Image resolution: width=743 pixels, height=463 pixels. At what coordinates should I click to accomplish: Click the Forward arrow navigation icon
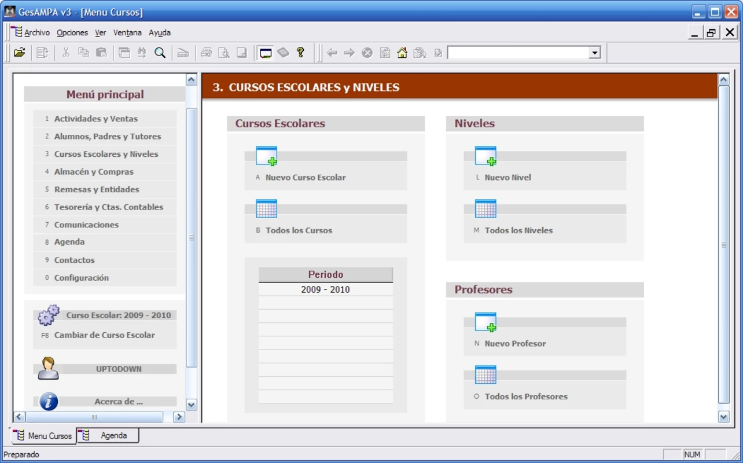coord(350,53)
